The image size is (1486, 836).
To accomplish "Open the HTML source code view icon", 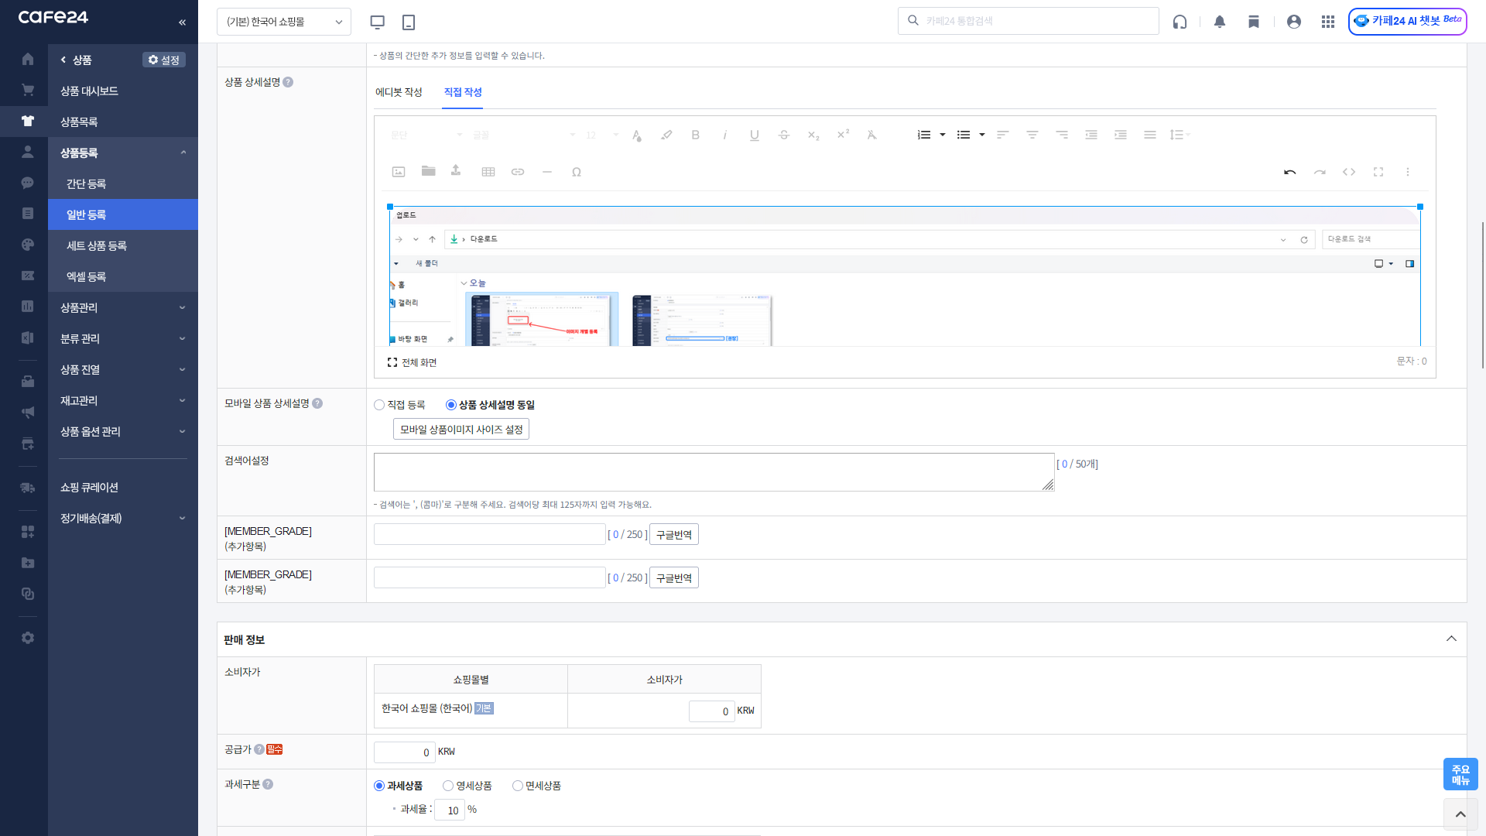I will click(x=1349, y=172).
